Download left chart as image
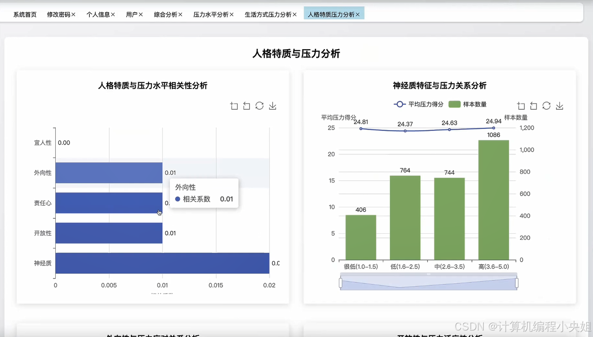This screenshot has width=593, height=337. (x=273, y=106)
